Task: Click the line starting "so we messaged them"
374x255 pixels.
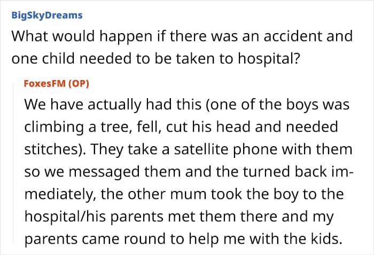Action: pyautogui.click(x=189, y=172)
